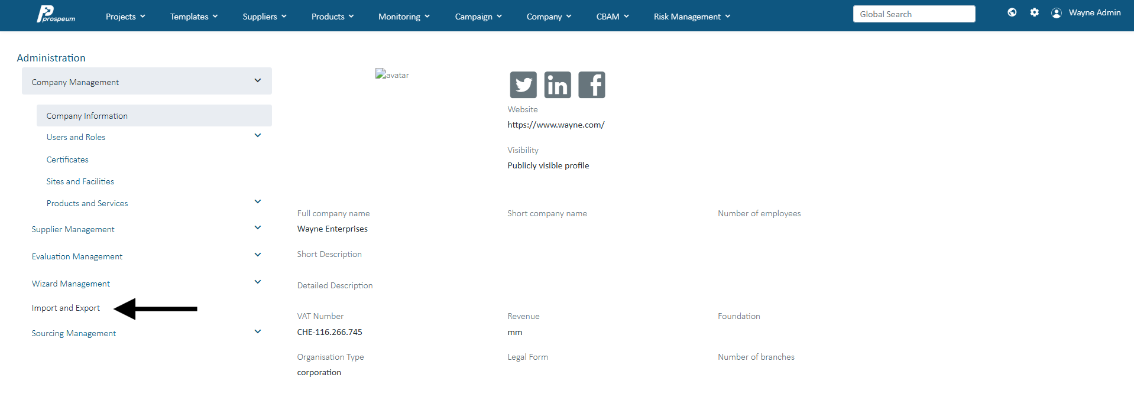Expand the Wizard Management chevron
This screenshot has height=397, width=1134.
pyautogui.click(x=258, y=282)
